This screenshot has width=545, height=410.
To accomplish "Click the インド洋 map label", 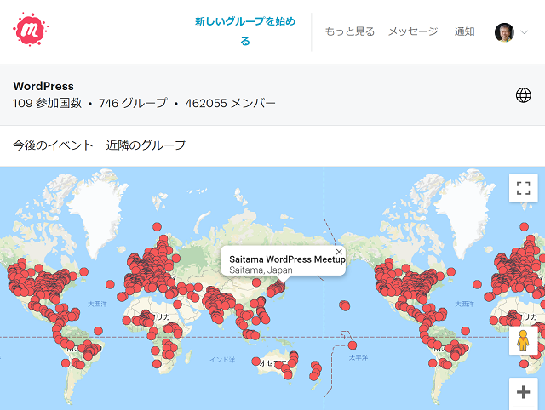I will [x=222, y=360].
